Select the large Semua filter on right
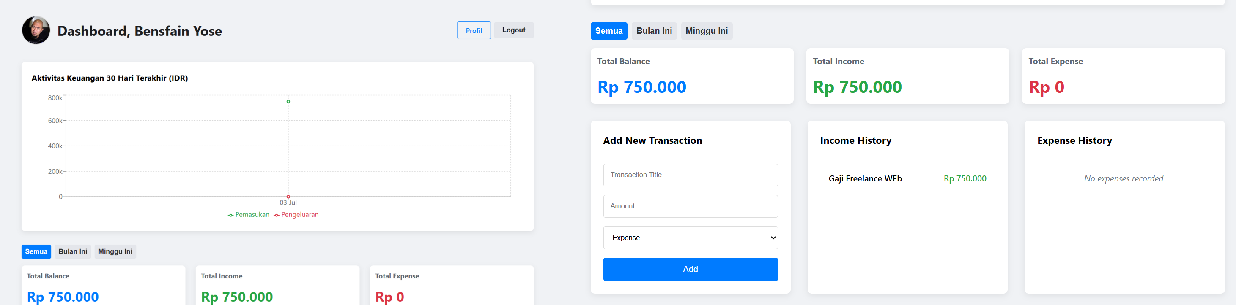Viewport: 1236px width, 305px height. point(608,31)
